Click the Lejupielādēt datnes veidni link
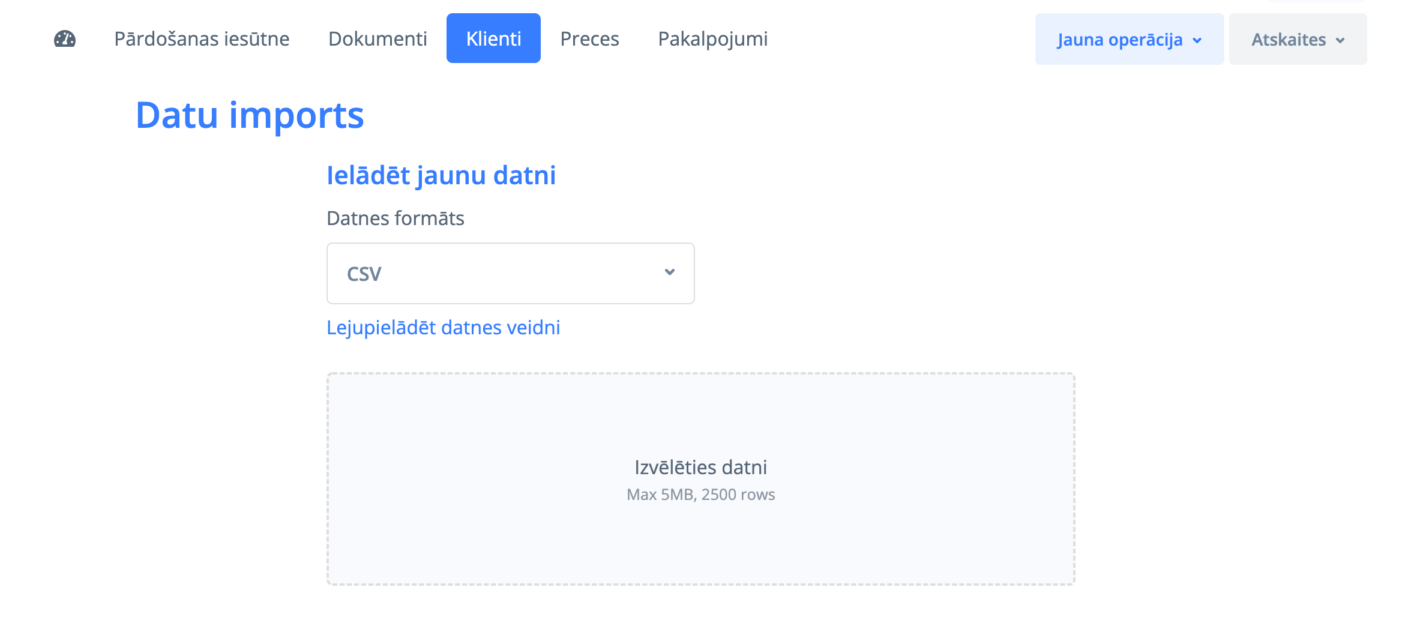The width and height of the screenshot is (1408, 629). pos(443,328)
